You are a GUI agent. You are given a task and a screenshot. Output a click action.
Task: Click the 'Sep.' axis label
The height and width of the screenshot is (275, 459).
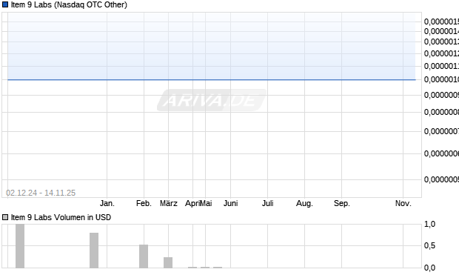[341, 203]
